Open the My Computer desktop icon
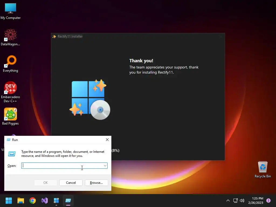Screen dimensions: 276x207 pyautogui.click(x=11, y=11)
